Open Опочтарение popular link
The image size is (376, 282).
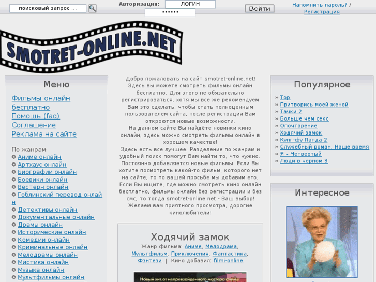click(x=298, y=126)
